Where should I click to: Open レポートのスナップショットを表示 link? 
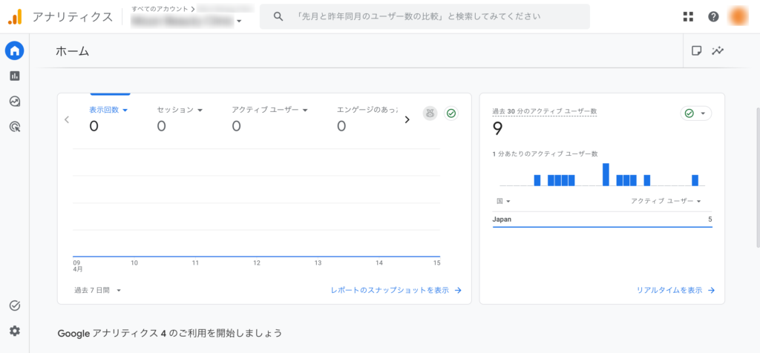click(396, 291)
